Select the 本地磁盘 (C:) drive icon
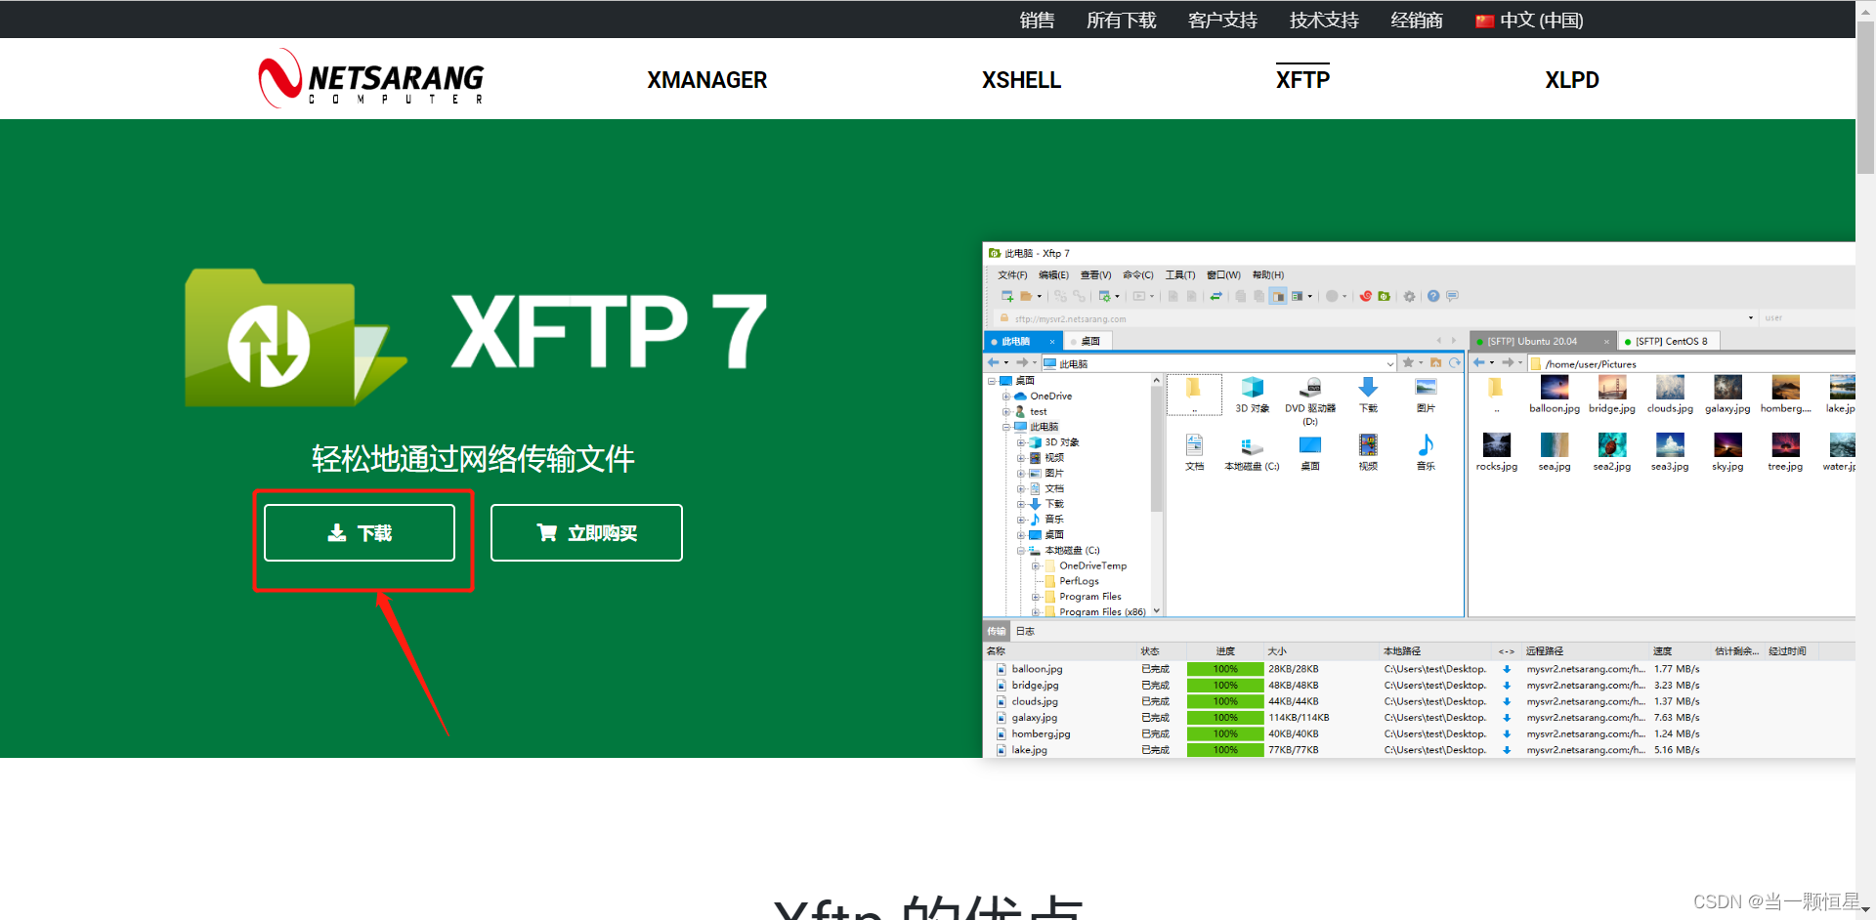Viewport: 1876px width, 920px height. coord(1252,454)
